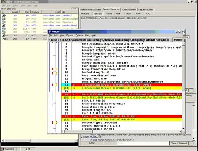
Task: Click the find text field beside View in Notepad
Action: pyautogui.click(x=143, y=143)
